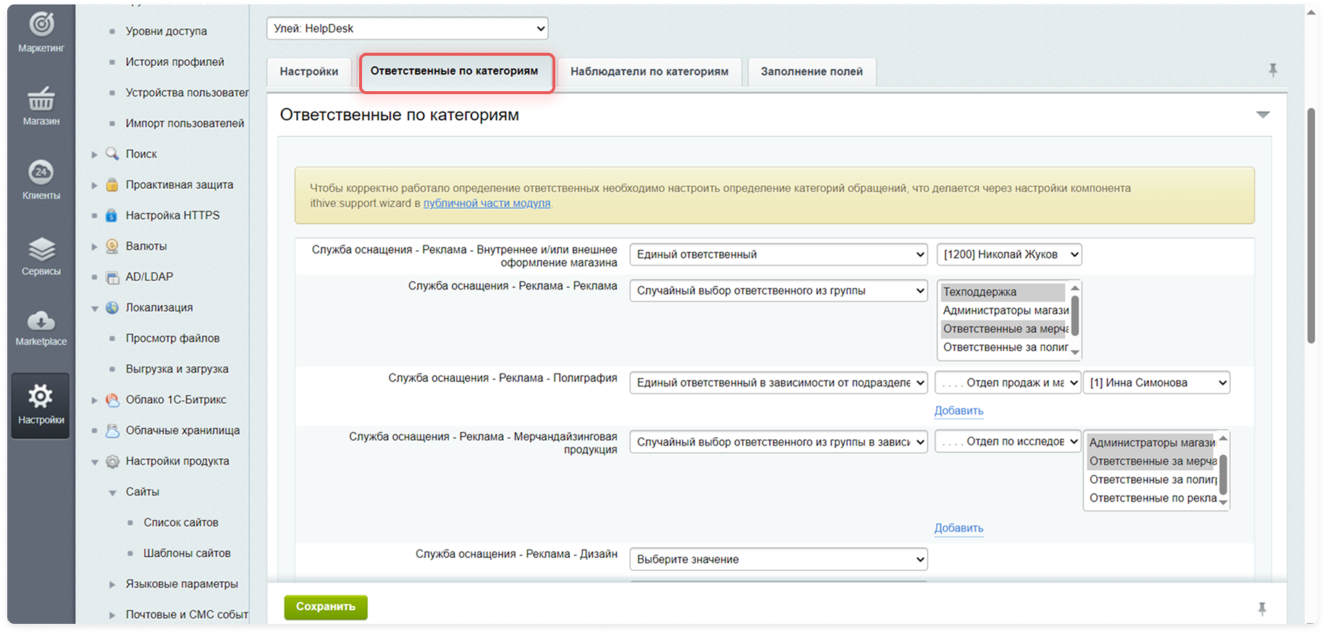
Task: Click the Настройки gear icon
Action: [x=41, y=397]
